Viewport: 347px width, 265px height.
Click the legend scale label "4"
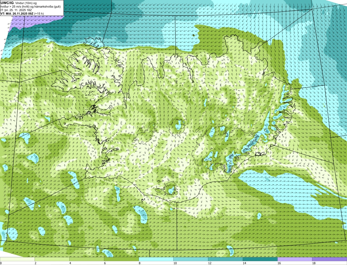tap(70, 263)
